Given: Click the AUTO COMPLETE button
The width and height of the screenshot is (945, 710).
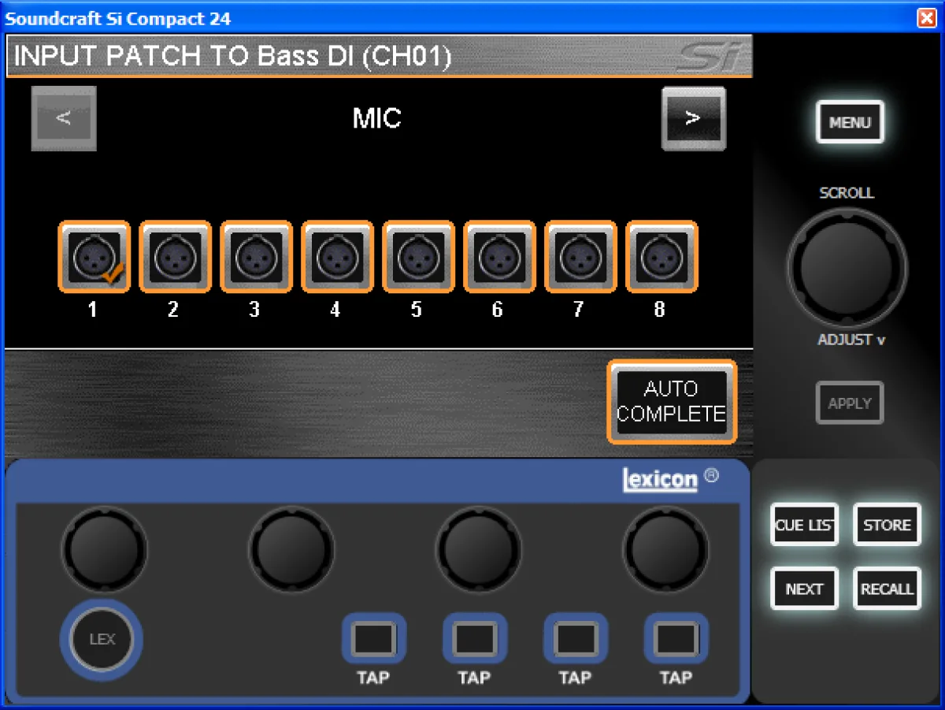Looking at the screenshot, I should pyautogui.click(x=672, y=402).
